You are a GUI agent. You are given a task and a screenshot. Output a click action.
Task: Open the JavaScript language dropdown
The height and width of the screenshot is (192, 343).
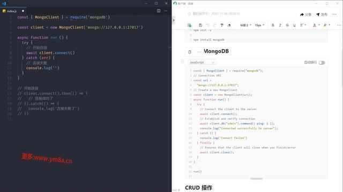tap(202, 62)
